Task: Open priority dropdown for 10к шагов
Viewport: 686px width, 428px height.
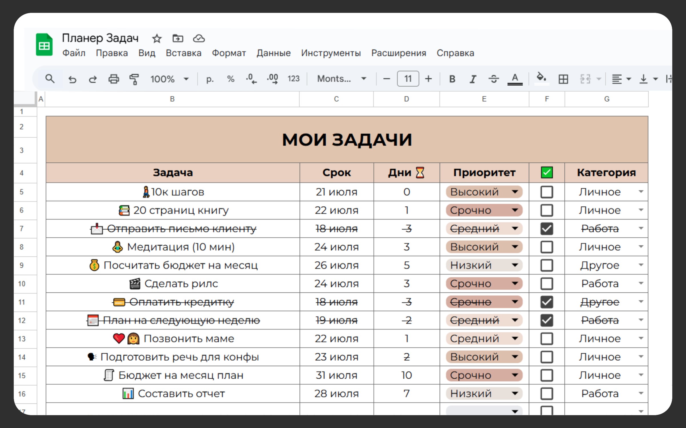Action: [x=515, y=192]
